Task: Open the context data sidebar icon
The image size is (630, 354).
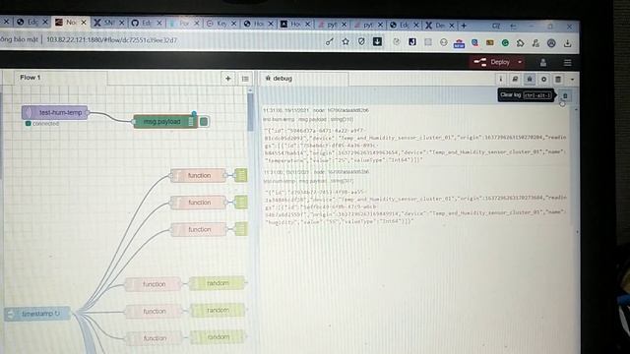Action: click(x=558, y=79)
